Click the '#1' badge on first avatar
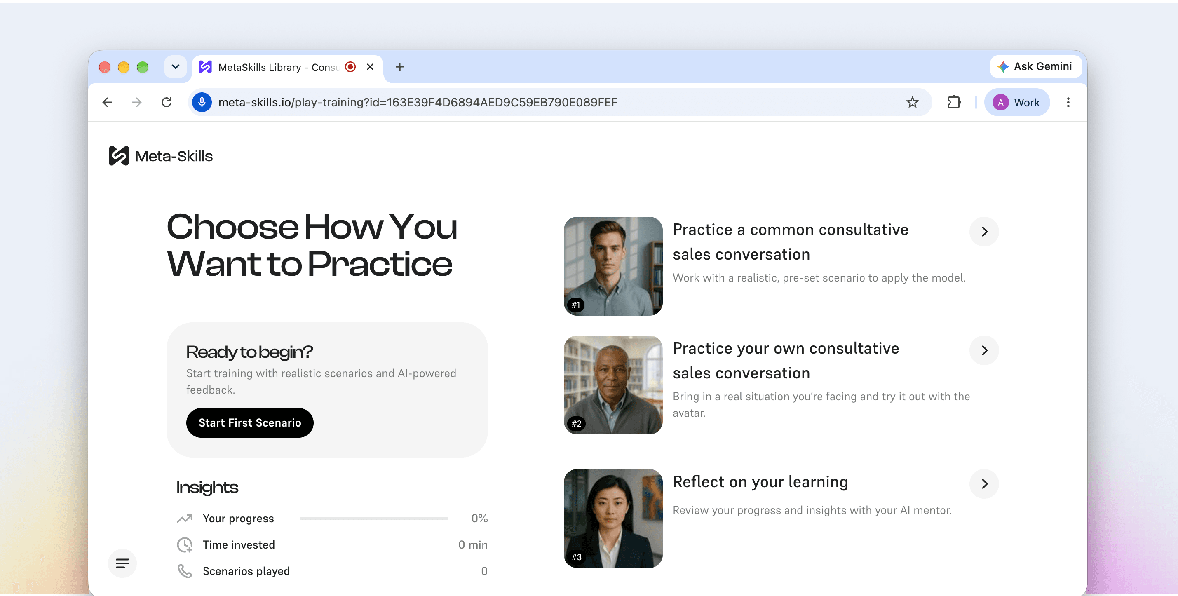Screen dimensions: 1178x596 pyautogui.click(x=576, y=305)
